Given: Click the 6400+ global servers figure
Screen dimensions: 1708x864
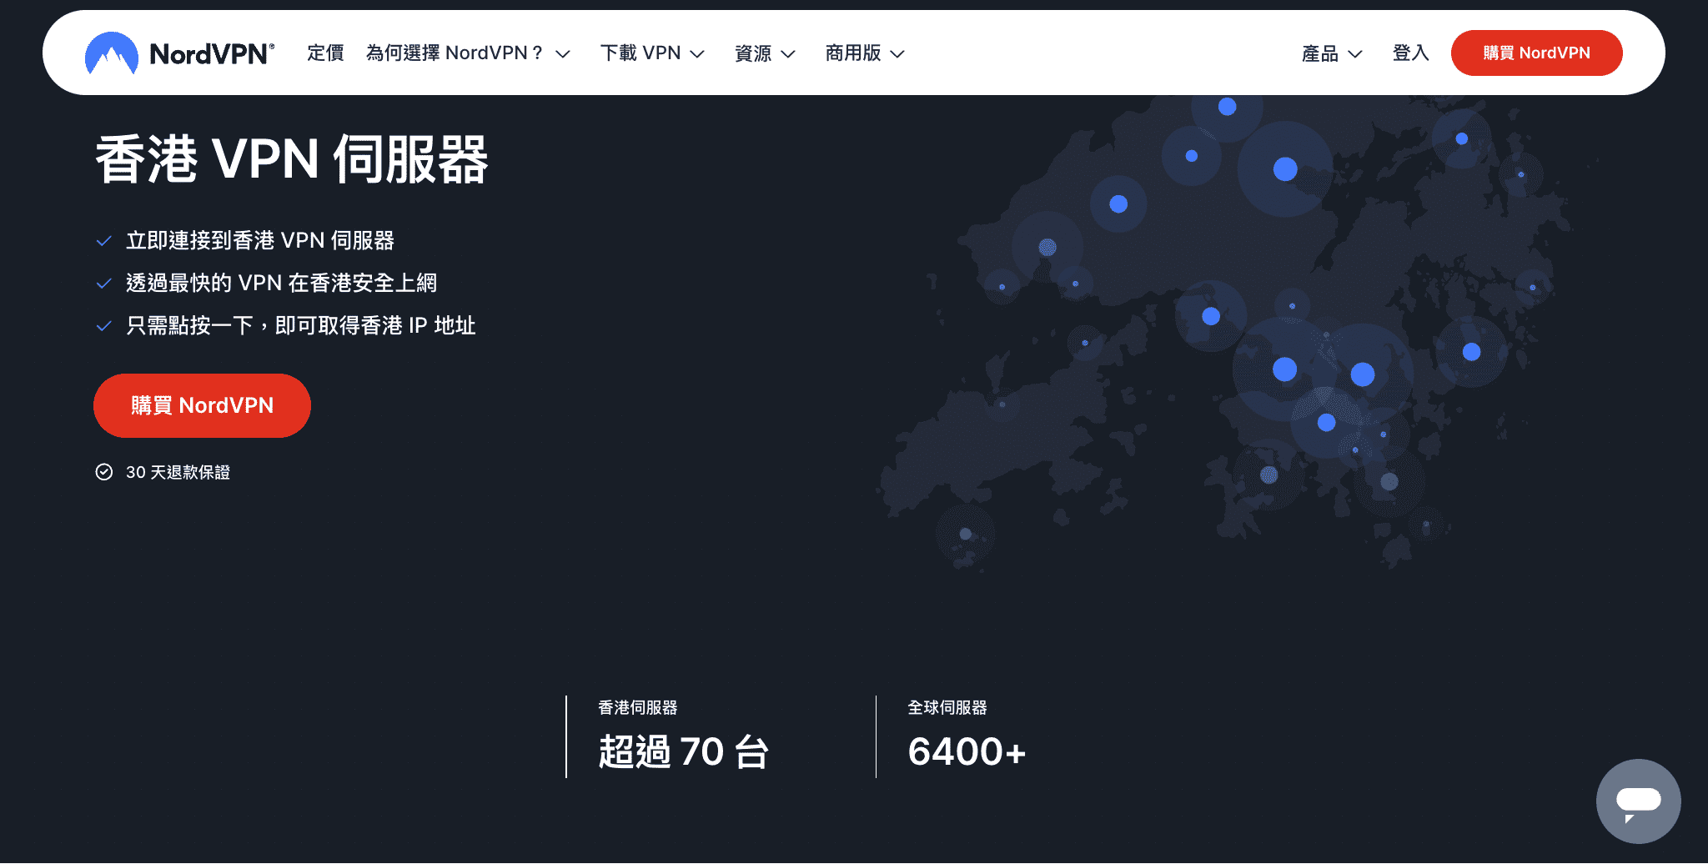Looking at the screenshot, I should (x=967, y=751).
